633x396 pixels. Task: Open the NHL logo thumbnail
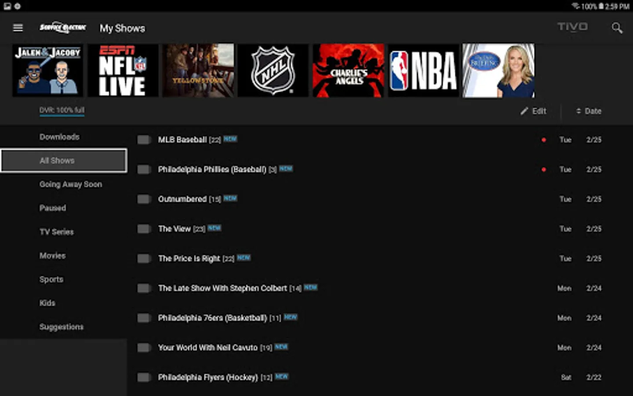click(273, 70)
